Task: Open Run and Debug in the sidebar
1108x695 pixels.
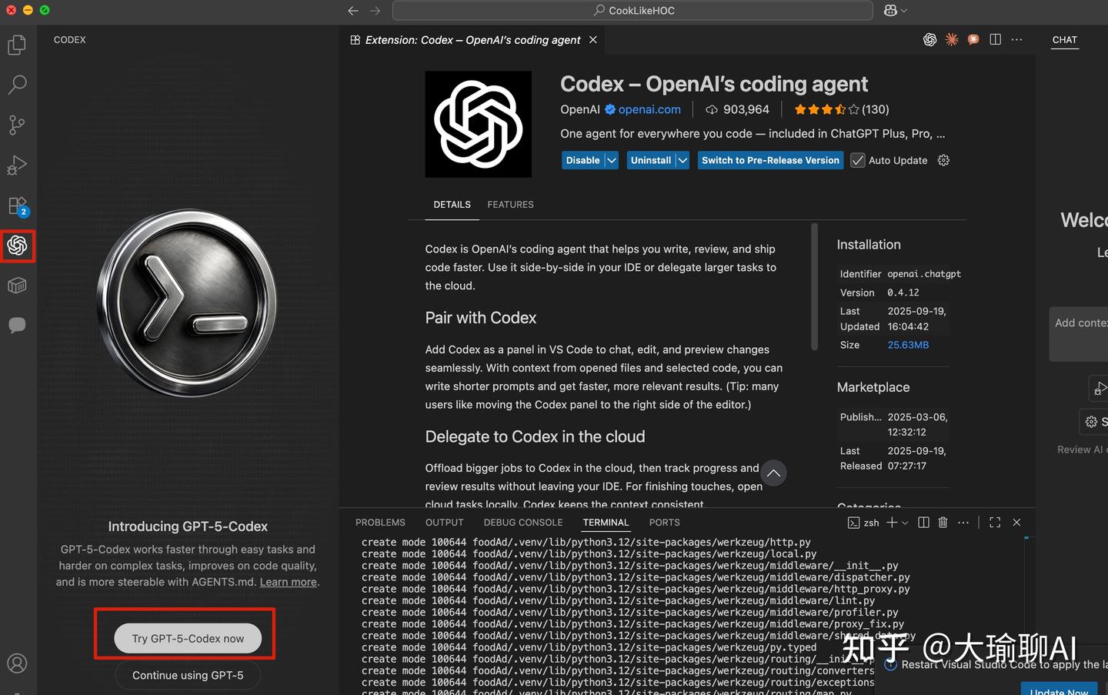Action: coord(17,165)
